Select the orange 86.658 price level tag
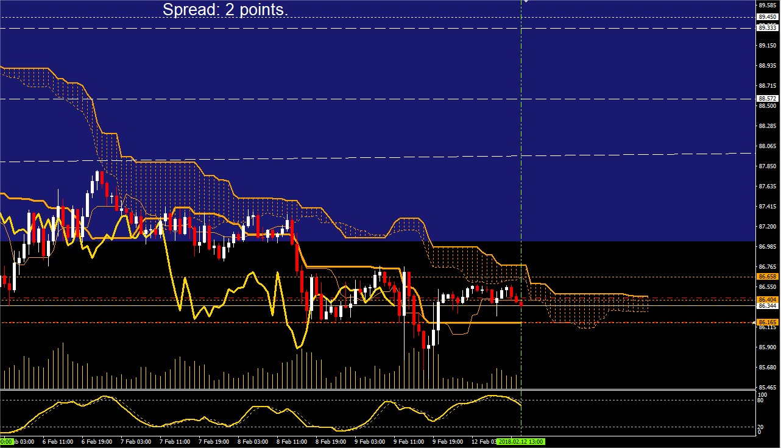Image resolution: width=781 pixels, height=448 pixels. pos(767,277)
